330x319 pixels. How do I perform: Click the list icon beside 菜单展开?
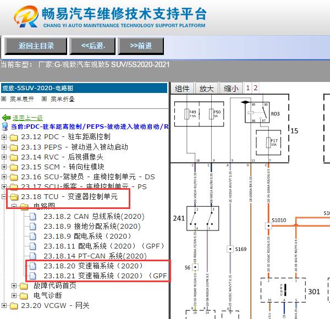point(4,98)
